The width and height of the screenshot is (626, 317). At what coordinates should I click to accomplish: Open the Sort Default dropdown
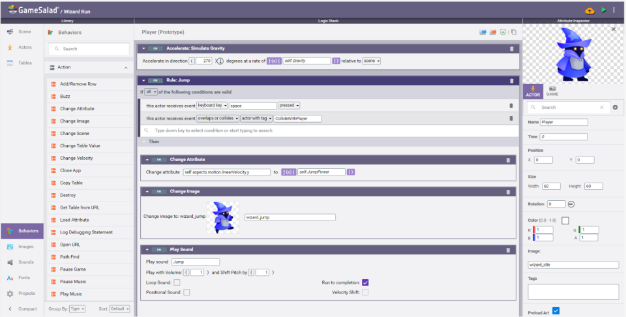120,309
